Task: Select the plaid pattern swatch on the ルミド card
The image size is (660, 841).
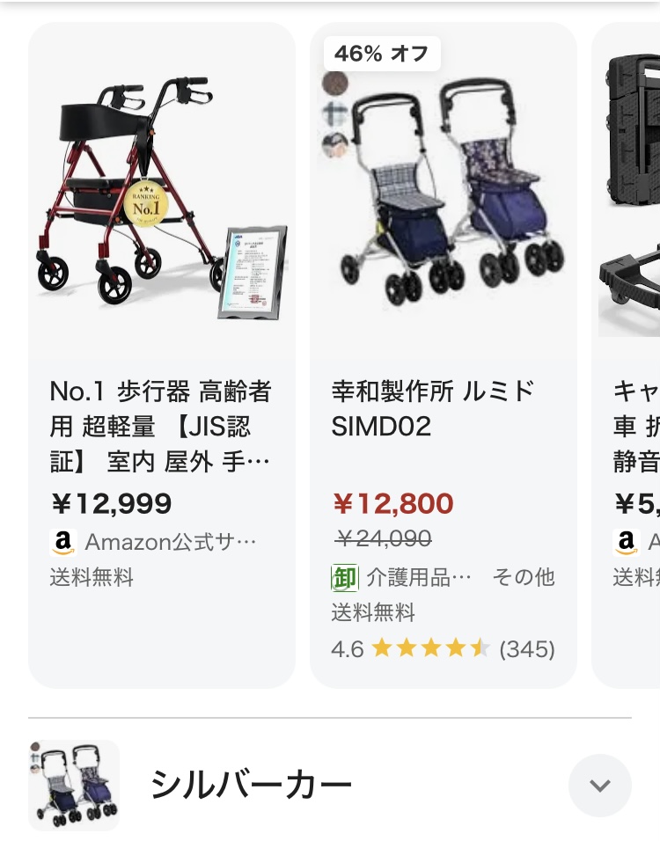Action: click(x=335, y=114)
